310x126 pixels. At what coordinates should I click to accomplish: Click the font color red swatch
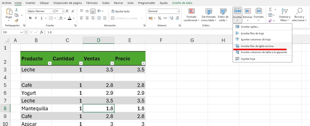point(70,18)
